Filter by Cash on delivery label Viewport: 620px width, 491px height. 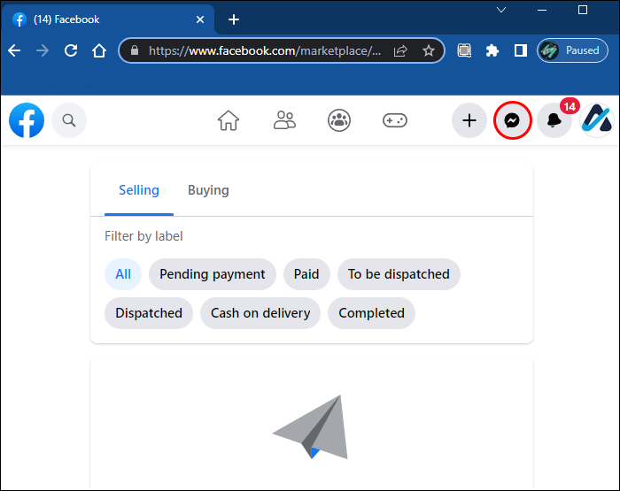point(260,313)
